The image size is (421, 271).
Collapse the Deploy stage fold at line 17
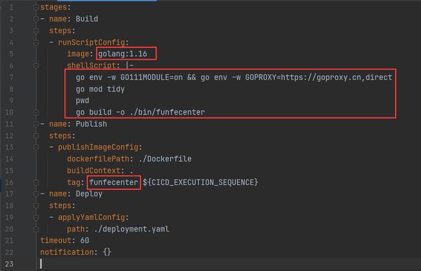click(36, 194)
